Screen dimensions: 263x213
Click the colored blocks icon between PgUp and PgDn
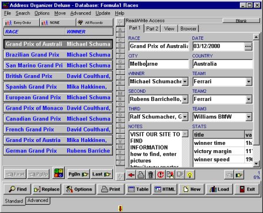point(58,173)
